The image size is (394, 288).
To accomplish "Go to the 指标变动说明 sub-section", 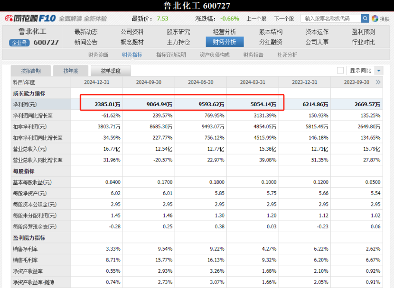I will pos(171,55).
